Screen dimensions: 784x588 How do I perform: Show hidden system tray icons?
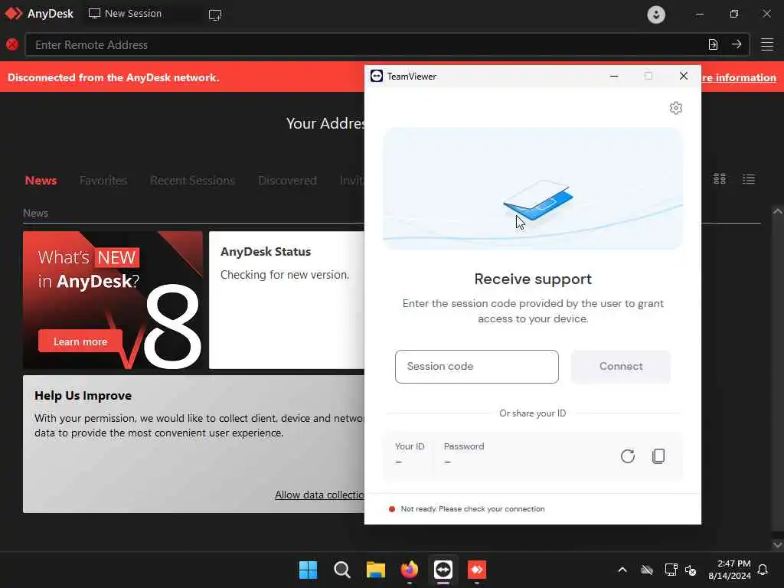pyautogui.click(x=622, y=570)
